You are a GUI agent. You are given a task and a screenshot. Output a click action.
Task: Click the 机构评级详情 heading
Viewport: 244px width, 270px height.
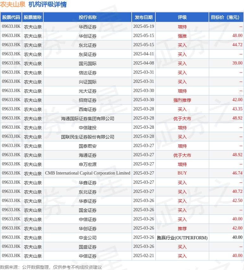47,4
